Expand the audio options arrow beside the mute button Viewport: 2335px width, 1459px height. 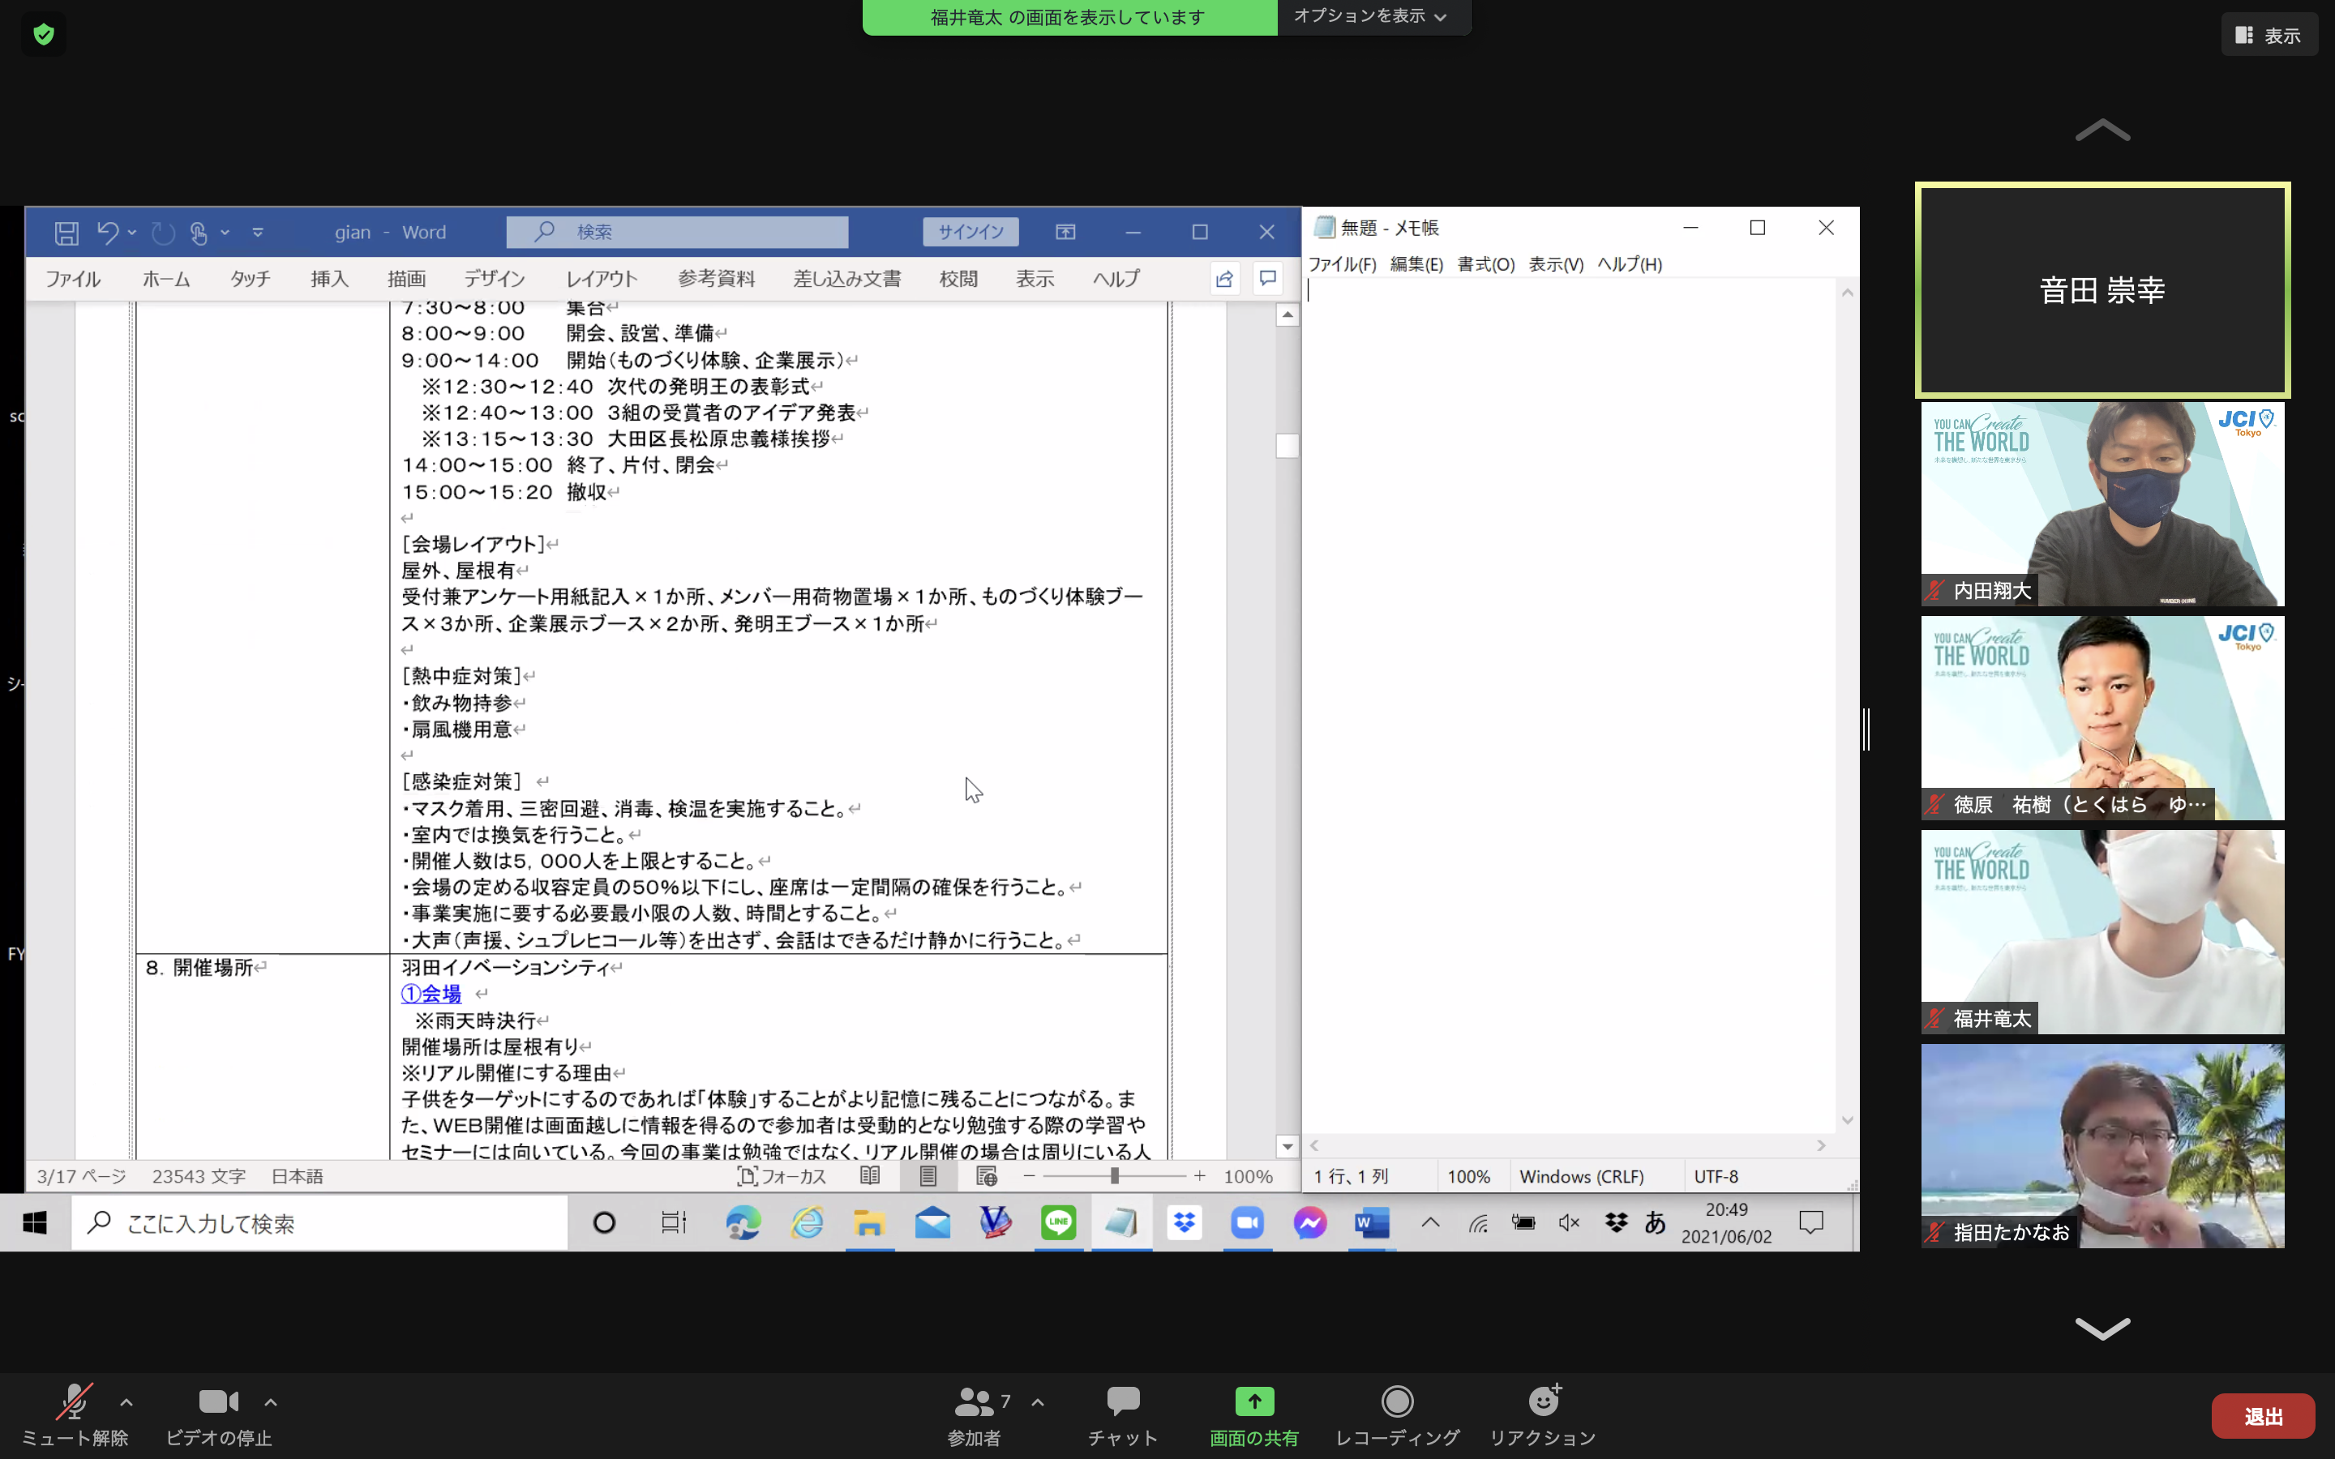pos(126,1402)
